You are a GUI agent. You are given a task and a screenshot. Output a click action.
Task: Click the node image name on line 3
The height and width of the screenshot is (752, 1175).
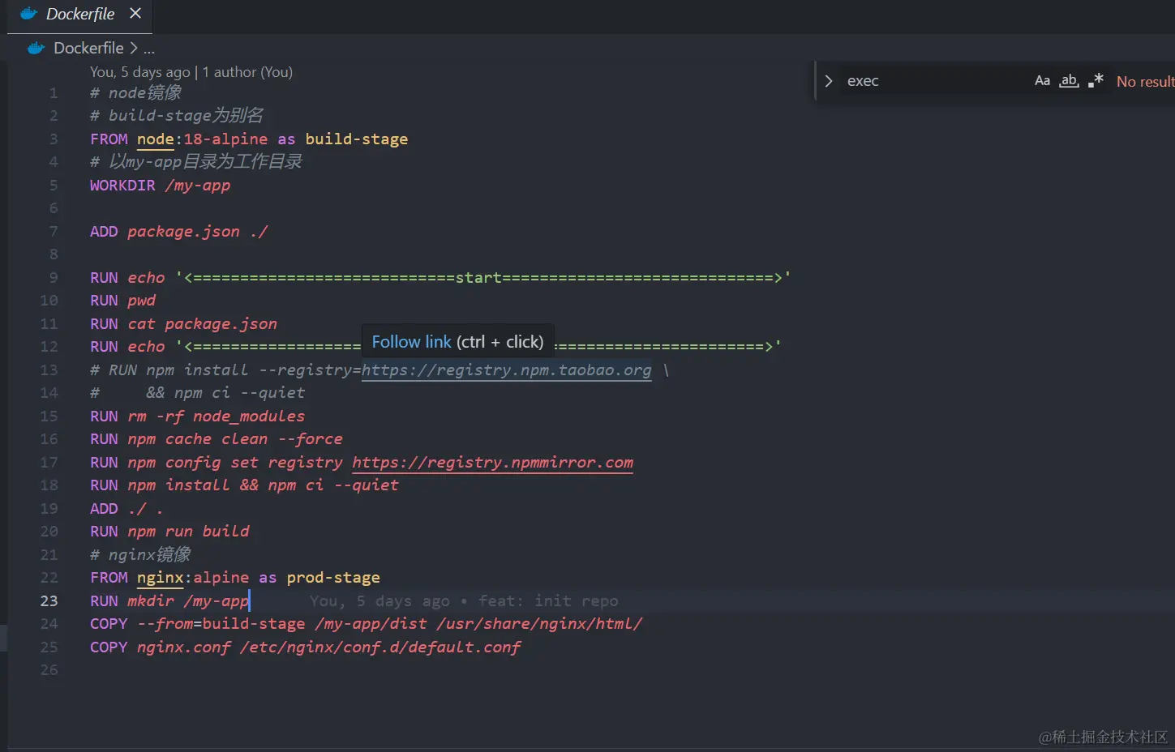click(x=156, y=139)
